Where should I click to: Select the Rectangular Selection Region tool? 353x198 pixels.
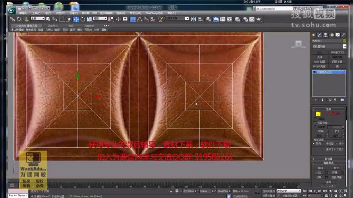(x=62, y=19)
